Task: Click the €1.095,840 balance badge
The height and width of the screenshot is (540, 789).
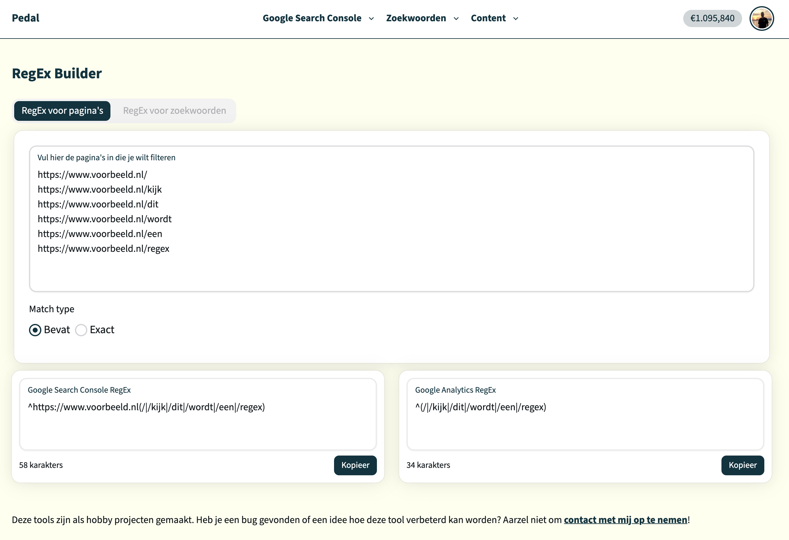Action: [712, 18]
